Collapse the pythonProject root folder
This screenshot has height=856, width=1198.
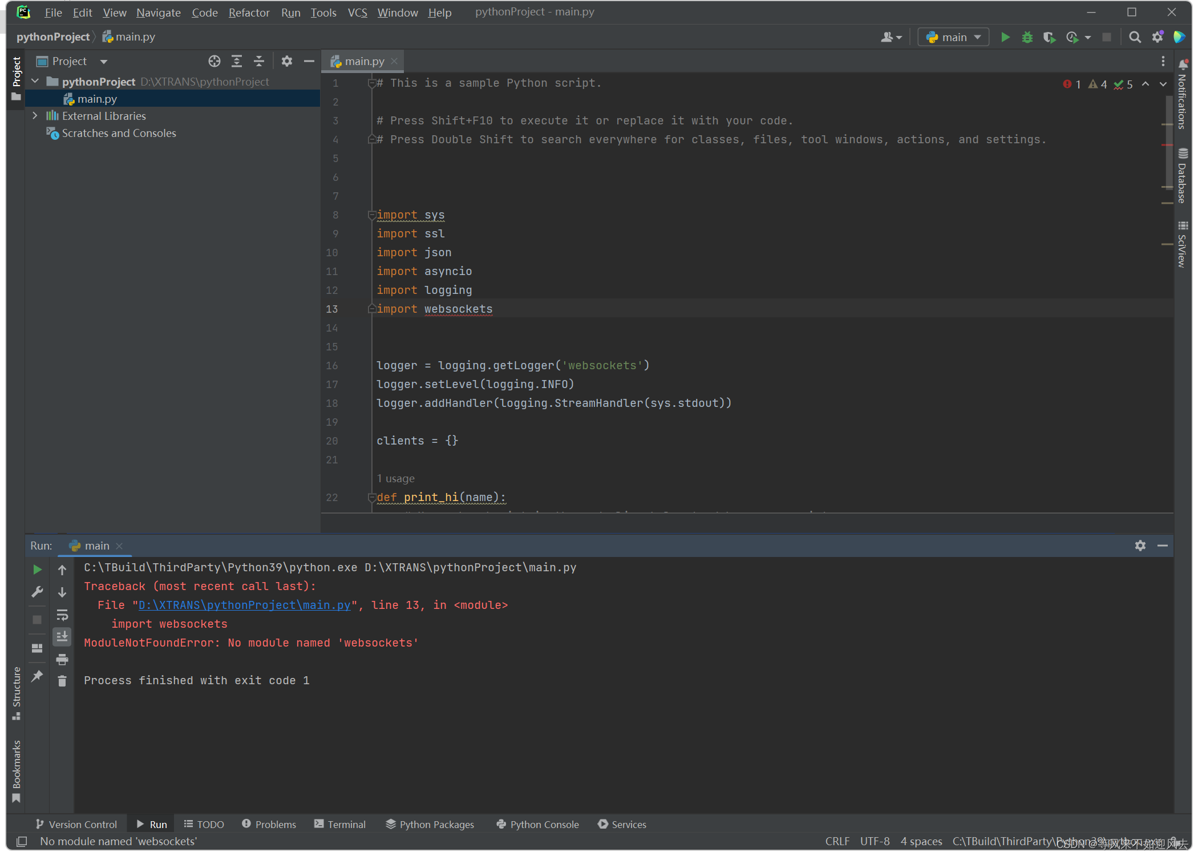click(35, 82)
